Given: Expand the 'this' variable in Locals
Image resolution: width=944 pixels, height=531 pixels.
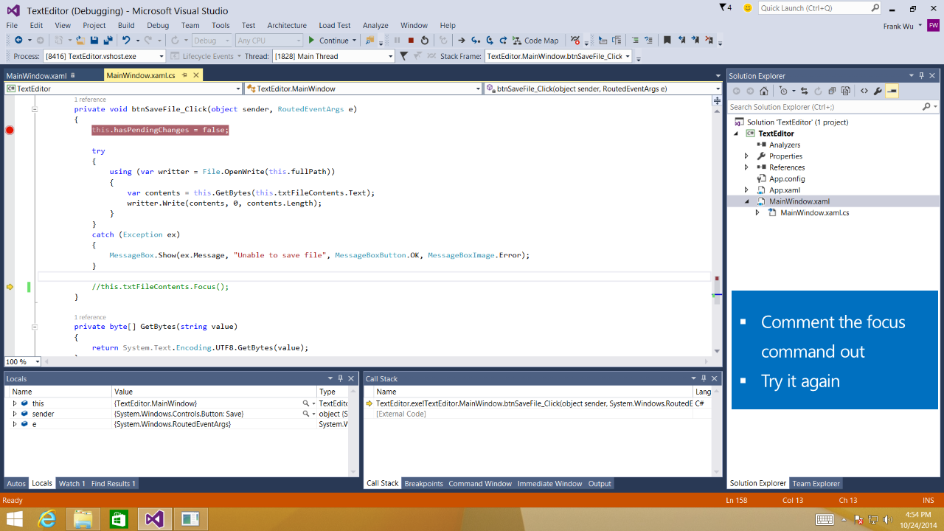Looking at the screenshot, I should [x=15, y=403].
